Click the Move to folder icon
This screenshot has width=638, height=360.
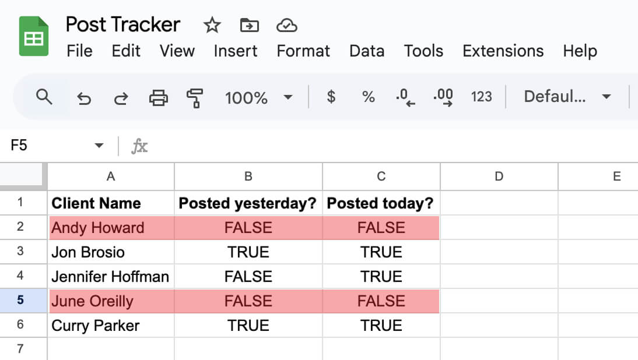tap(249, 26)
